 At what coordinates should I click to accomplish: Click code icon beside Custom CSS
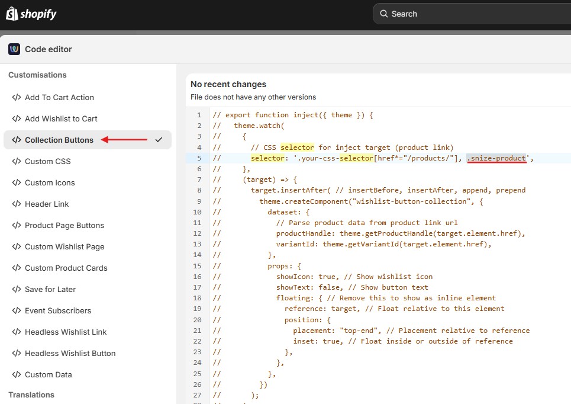17,161
